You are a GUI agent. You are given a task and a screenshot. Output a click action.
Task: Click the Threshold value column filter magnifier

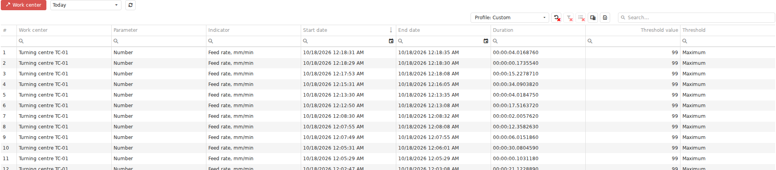click(x=590, y=41)
